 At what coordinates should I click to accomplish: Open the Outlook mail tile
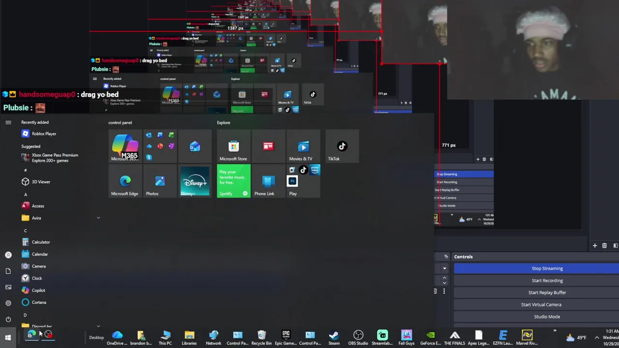195,146
